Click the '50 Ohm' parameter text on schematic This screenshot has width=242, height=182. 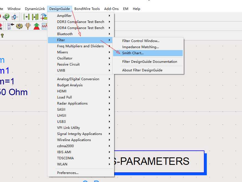(14, 92)
